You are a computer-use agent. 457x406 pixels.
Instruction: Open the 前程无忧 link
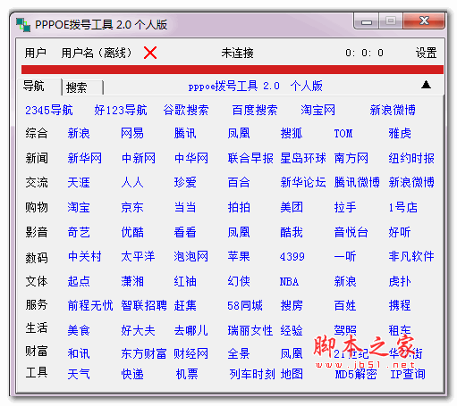point(90,305)
